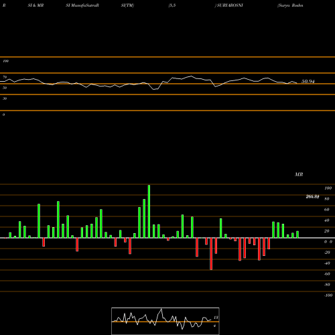Click the RSI panel's 30 axis label
The height and width of the screenshot is (335, 335).
5,98
